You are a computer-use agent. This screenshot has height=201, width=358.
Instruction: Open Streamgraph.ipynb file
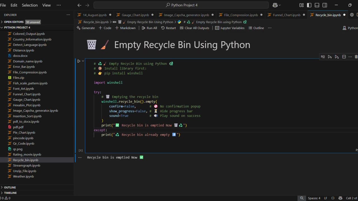[x=27, y=166]
